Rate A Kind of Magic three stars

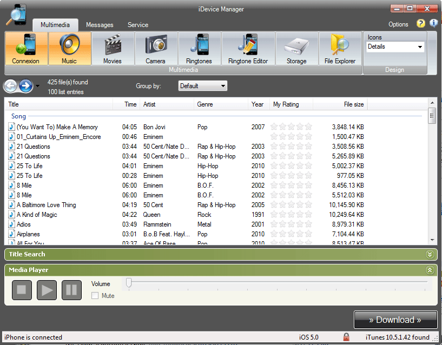[x=291, y=215]
